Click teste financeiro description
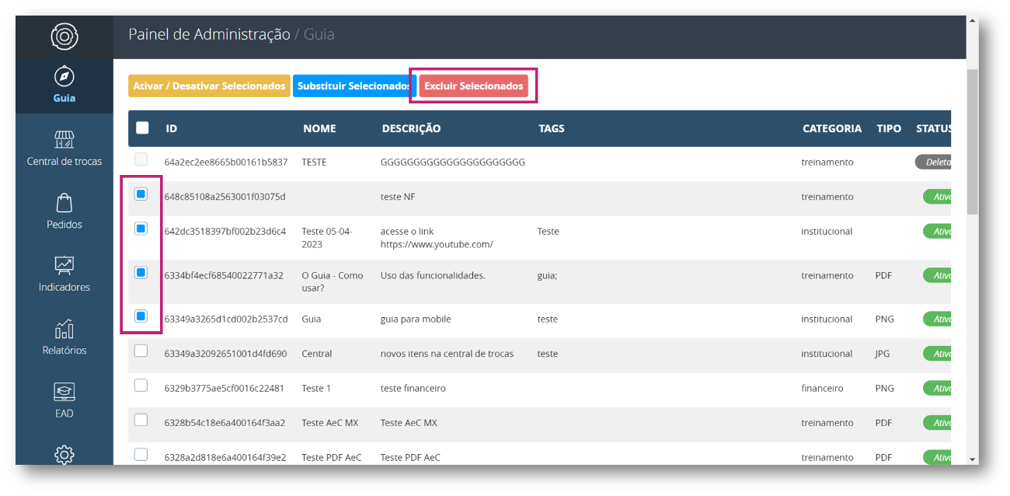1010x496 pixels. 413,388
